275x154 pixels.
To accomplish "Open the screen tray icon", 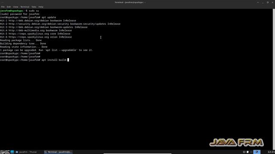I will [244, 152].
